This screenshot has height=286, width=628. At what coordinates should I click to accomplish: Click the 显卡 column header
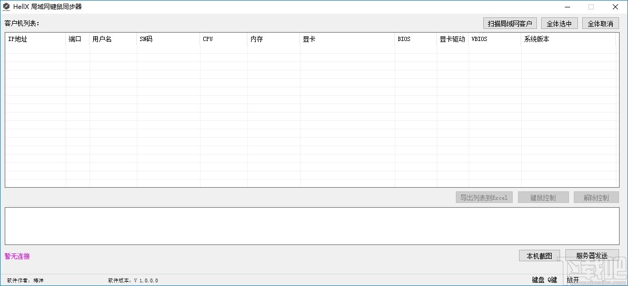(x=347, y=39)
